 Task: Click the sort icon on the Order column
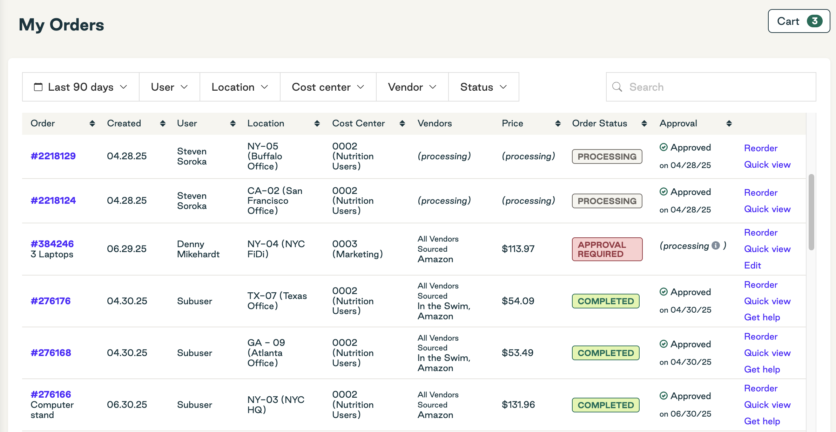tap(92, 123)
